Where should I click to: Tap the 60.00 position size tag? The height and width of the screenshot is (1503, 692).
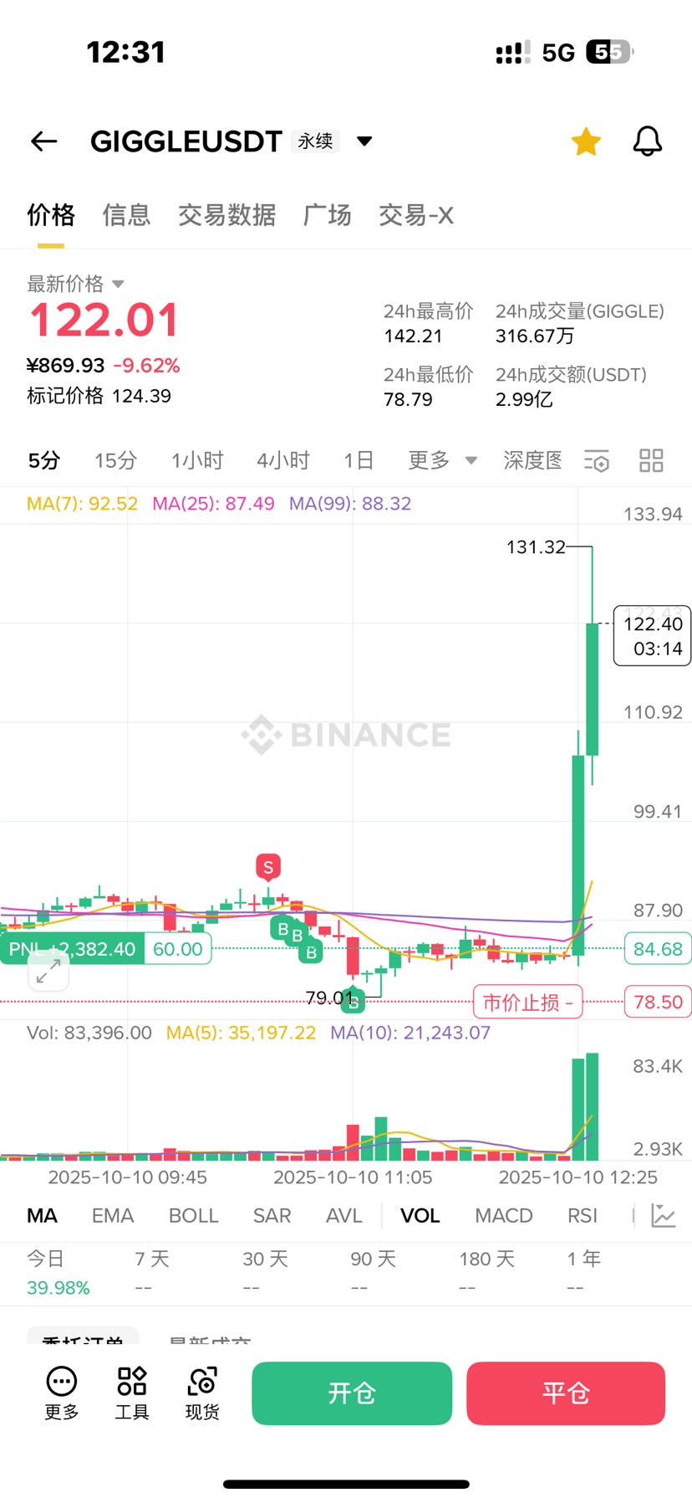click(178, 949)
